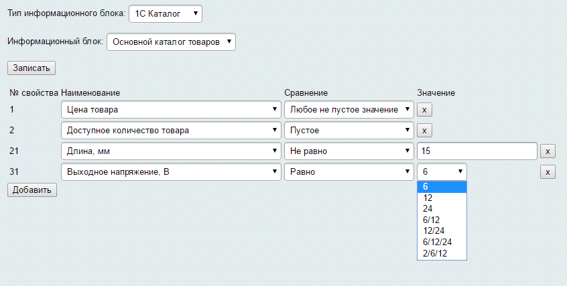
Task: Open the Не равно comparison dropdown
Action: tap(349, 151)
